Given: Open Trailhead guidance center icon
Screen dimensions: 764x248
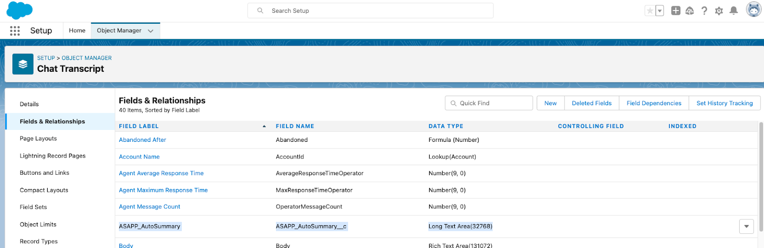Looking at the screenshot, I should (x=690, y=11).
